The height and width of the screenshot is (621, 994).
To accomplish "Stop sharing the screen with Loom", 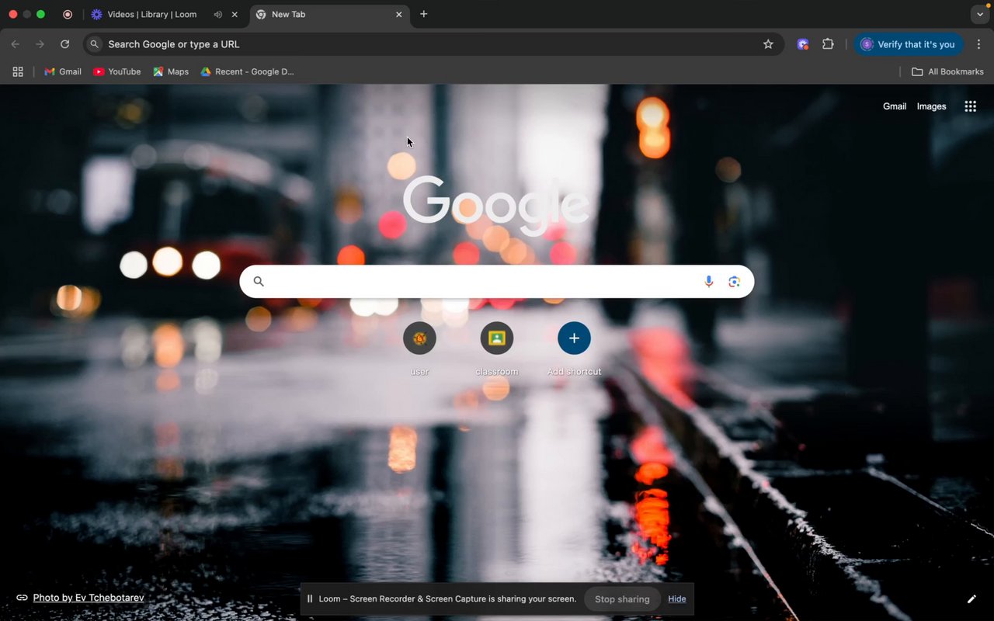I will pyautogui.click(x=622, y=598).
